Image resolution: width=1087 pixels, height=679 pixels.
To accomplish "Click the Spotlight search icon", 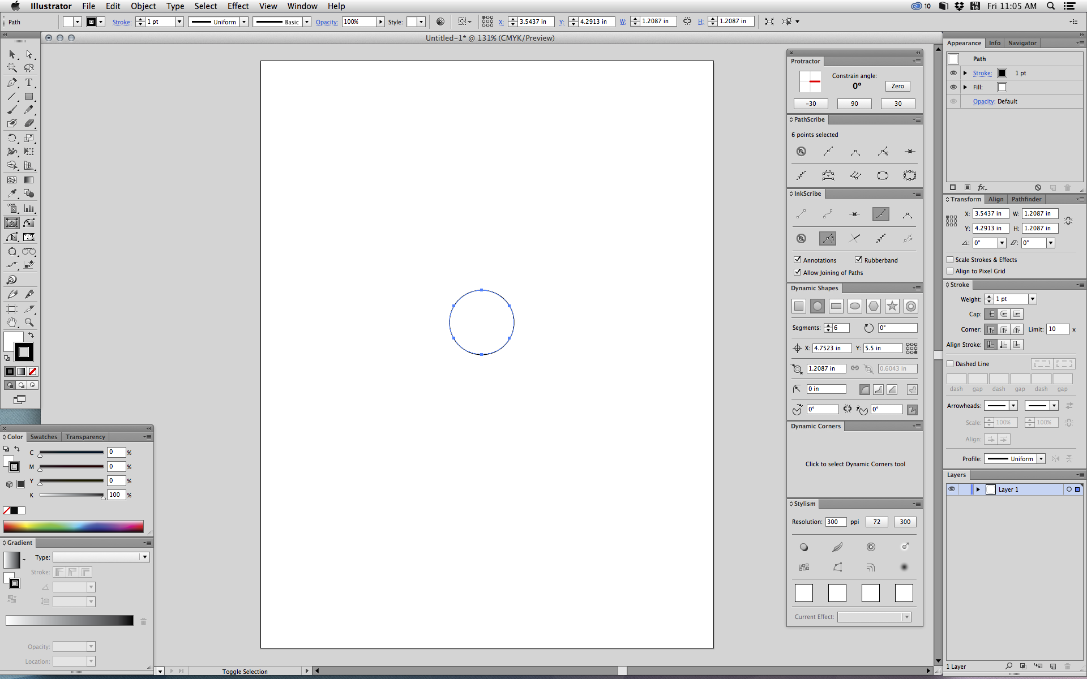I will tap(1051, 6).
